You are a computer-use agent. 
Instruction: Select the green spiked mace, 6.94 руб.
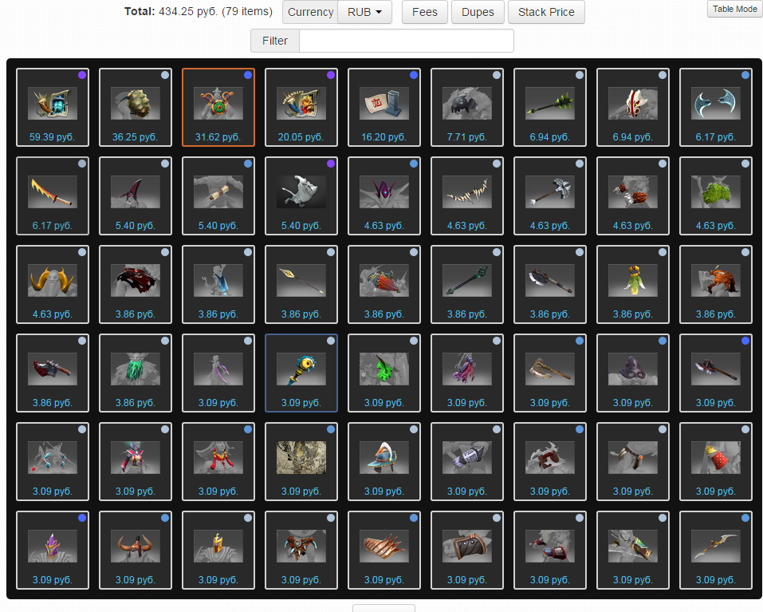pos(550,107)
